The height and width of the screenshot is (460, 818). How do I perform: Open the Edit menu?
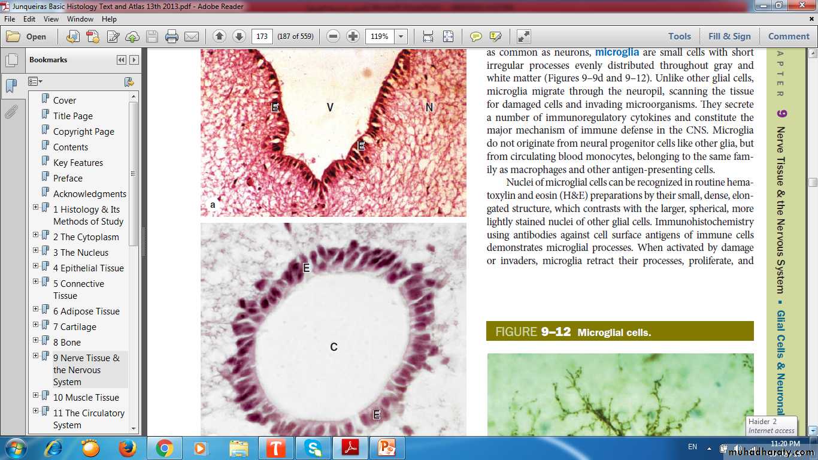coord(29,19)
